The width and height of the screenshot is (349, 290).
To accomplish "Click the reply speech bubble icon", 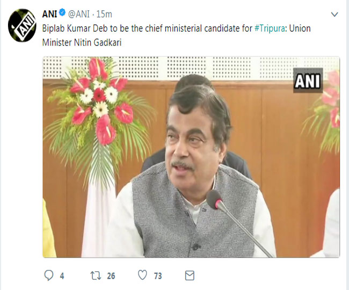I will click(x=49, y=275).
